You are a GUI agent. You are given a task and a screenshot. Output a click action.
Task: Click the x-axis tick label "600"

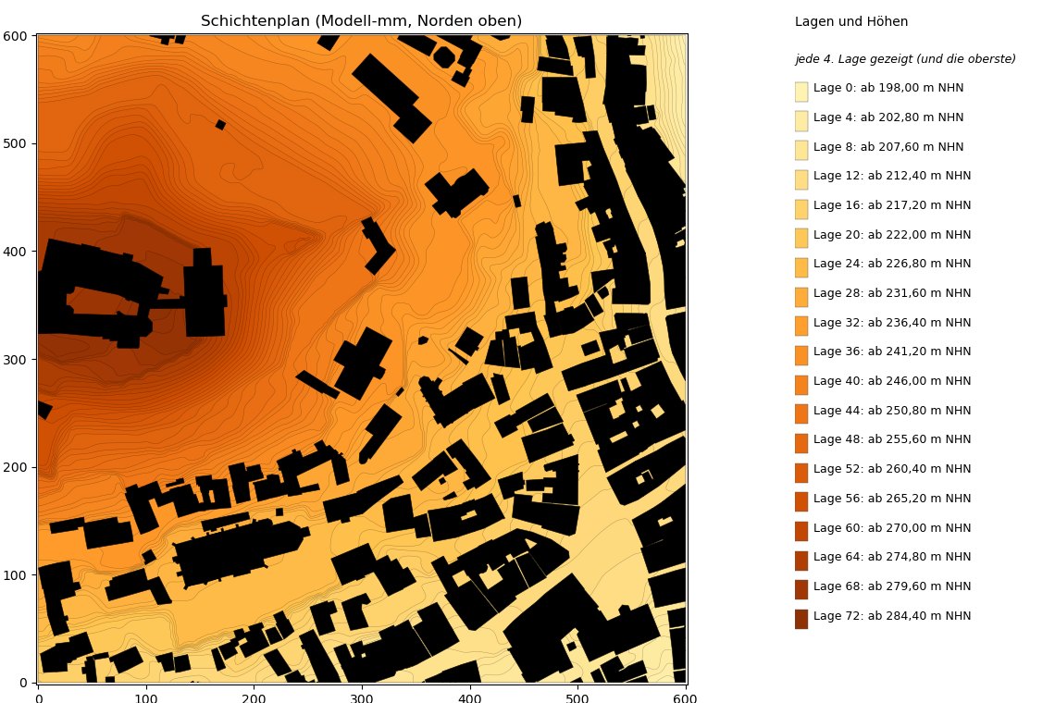point(685,698)
